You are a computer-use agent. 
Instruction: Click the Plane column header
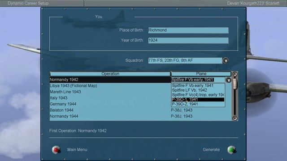(201, 74)
